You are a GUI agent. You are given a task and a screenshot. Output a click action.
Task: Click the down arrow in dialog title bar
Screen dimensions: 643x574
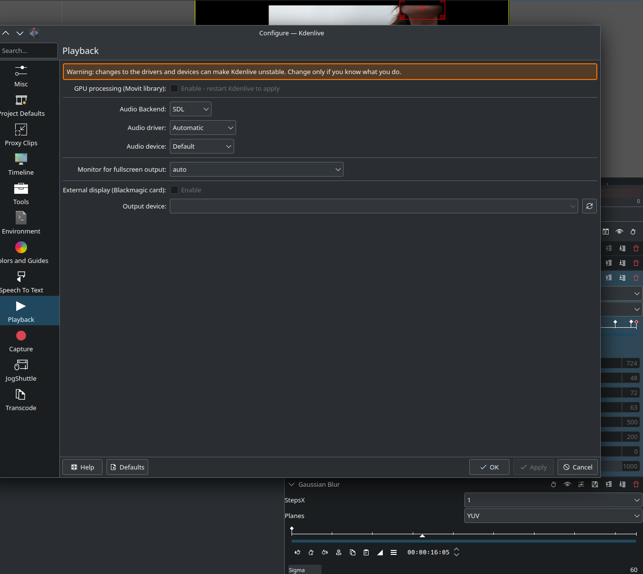tap(20, 33)
